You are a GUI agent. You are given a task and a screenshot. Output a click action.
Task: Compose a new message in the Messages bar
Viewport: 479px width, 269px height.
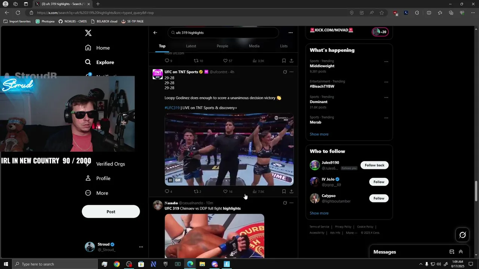tap(452, 252)
